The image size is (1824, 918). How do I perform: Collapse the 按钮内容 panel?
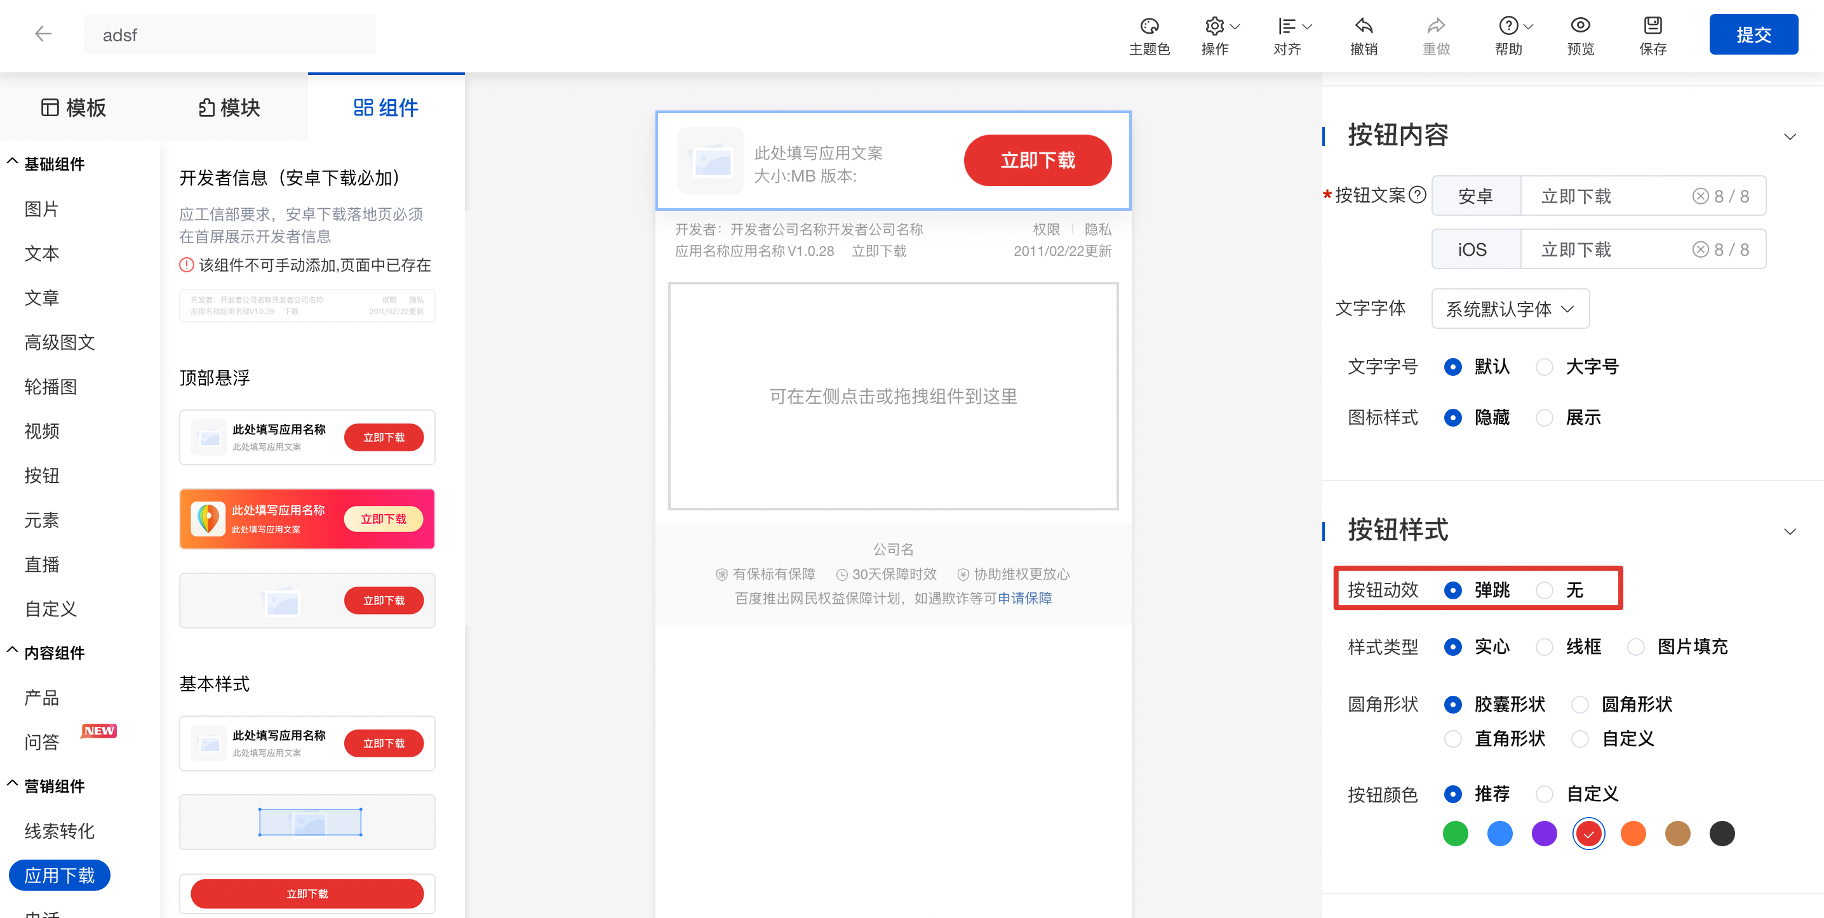click(x=1790, y=136)
